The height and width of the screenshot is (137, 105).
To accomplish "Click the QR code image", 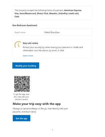I will 22,84.
